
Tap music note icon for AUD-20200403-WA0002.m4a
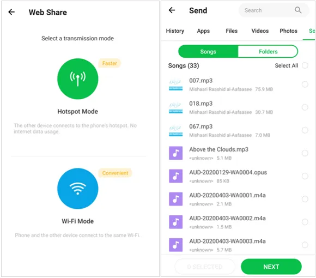[x=176, y=222]
